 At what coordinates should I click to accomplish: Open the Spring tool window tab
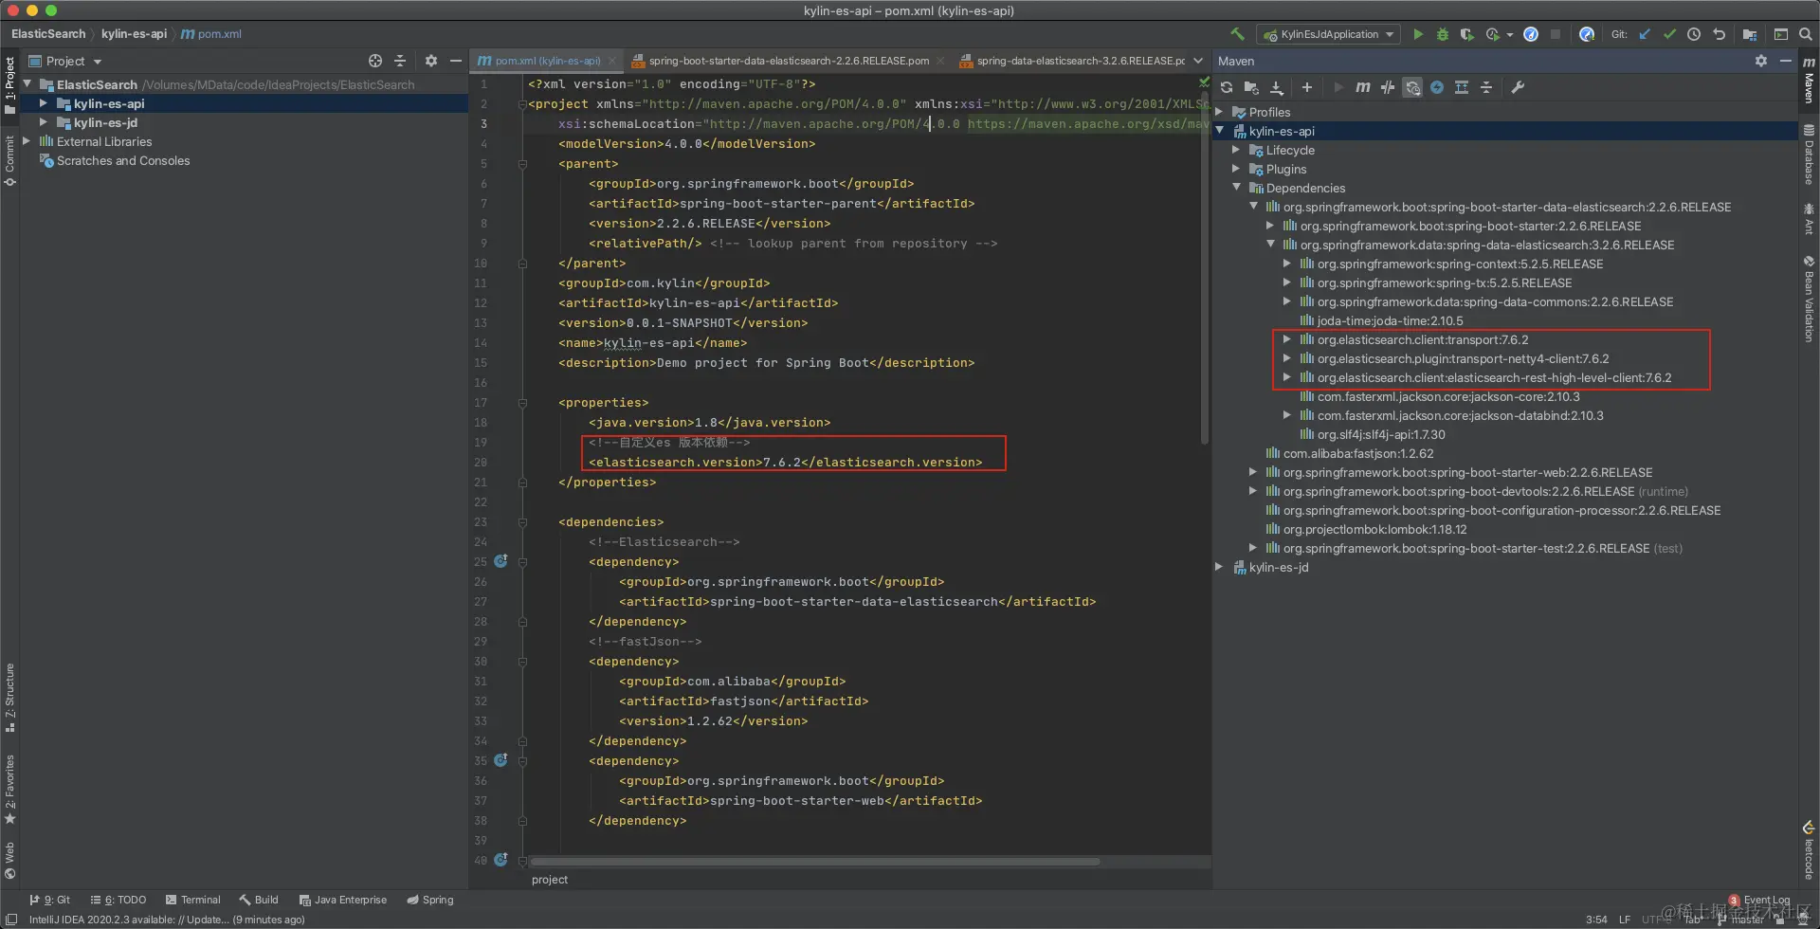(x=430, y=900)
